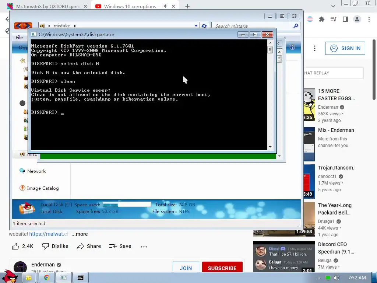Open Explorer help question mark icon

point(292,47)
